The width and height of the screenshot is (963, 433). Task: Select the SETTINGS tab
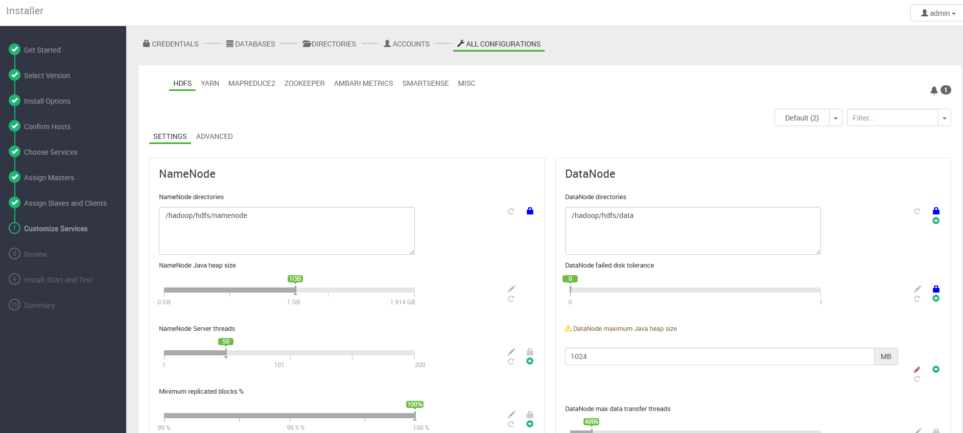[170, 136]
